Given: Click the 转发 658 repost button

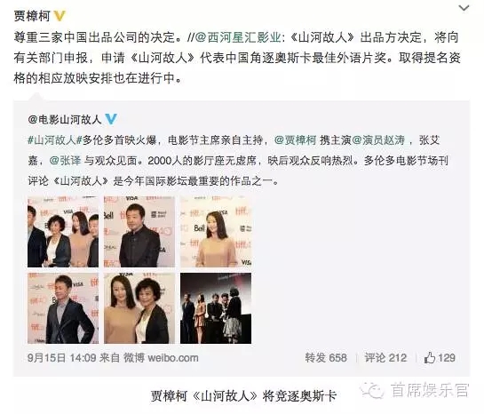Looking at the screenshot, I should coord(326,357).
